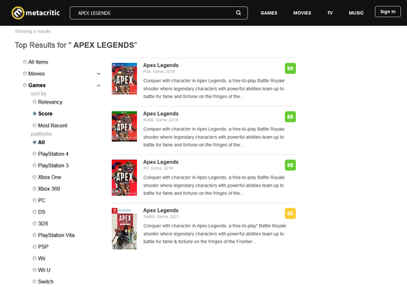
Task: Click the search magnifier icon
Action: [x=238, y=13]
